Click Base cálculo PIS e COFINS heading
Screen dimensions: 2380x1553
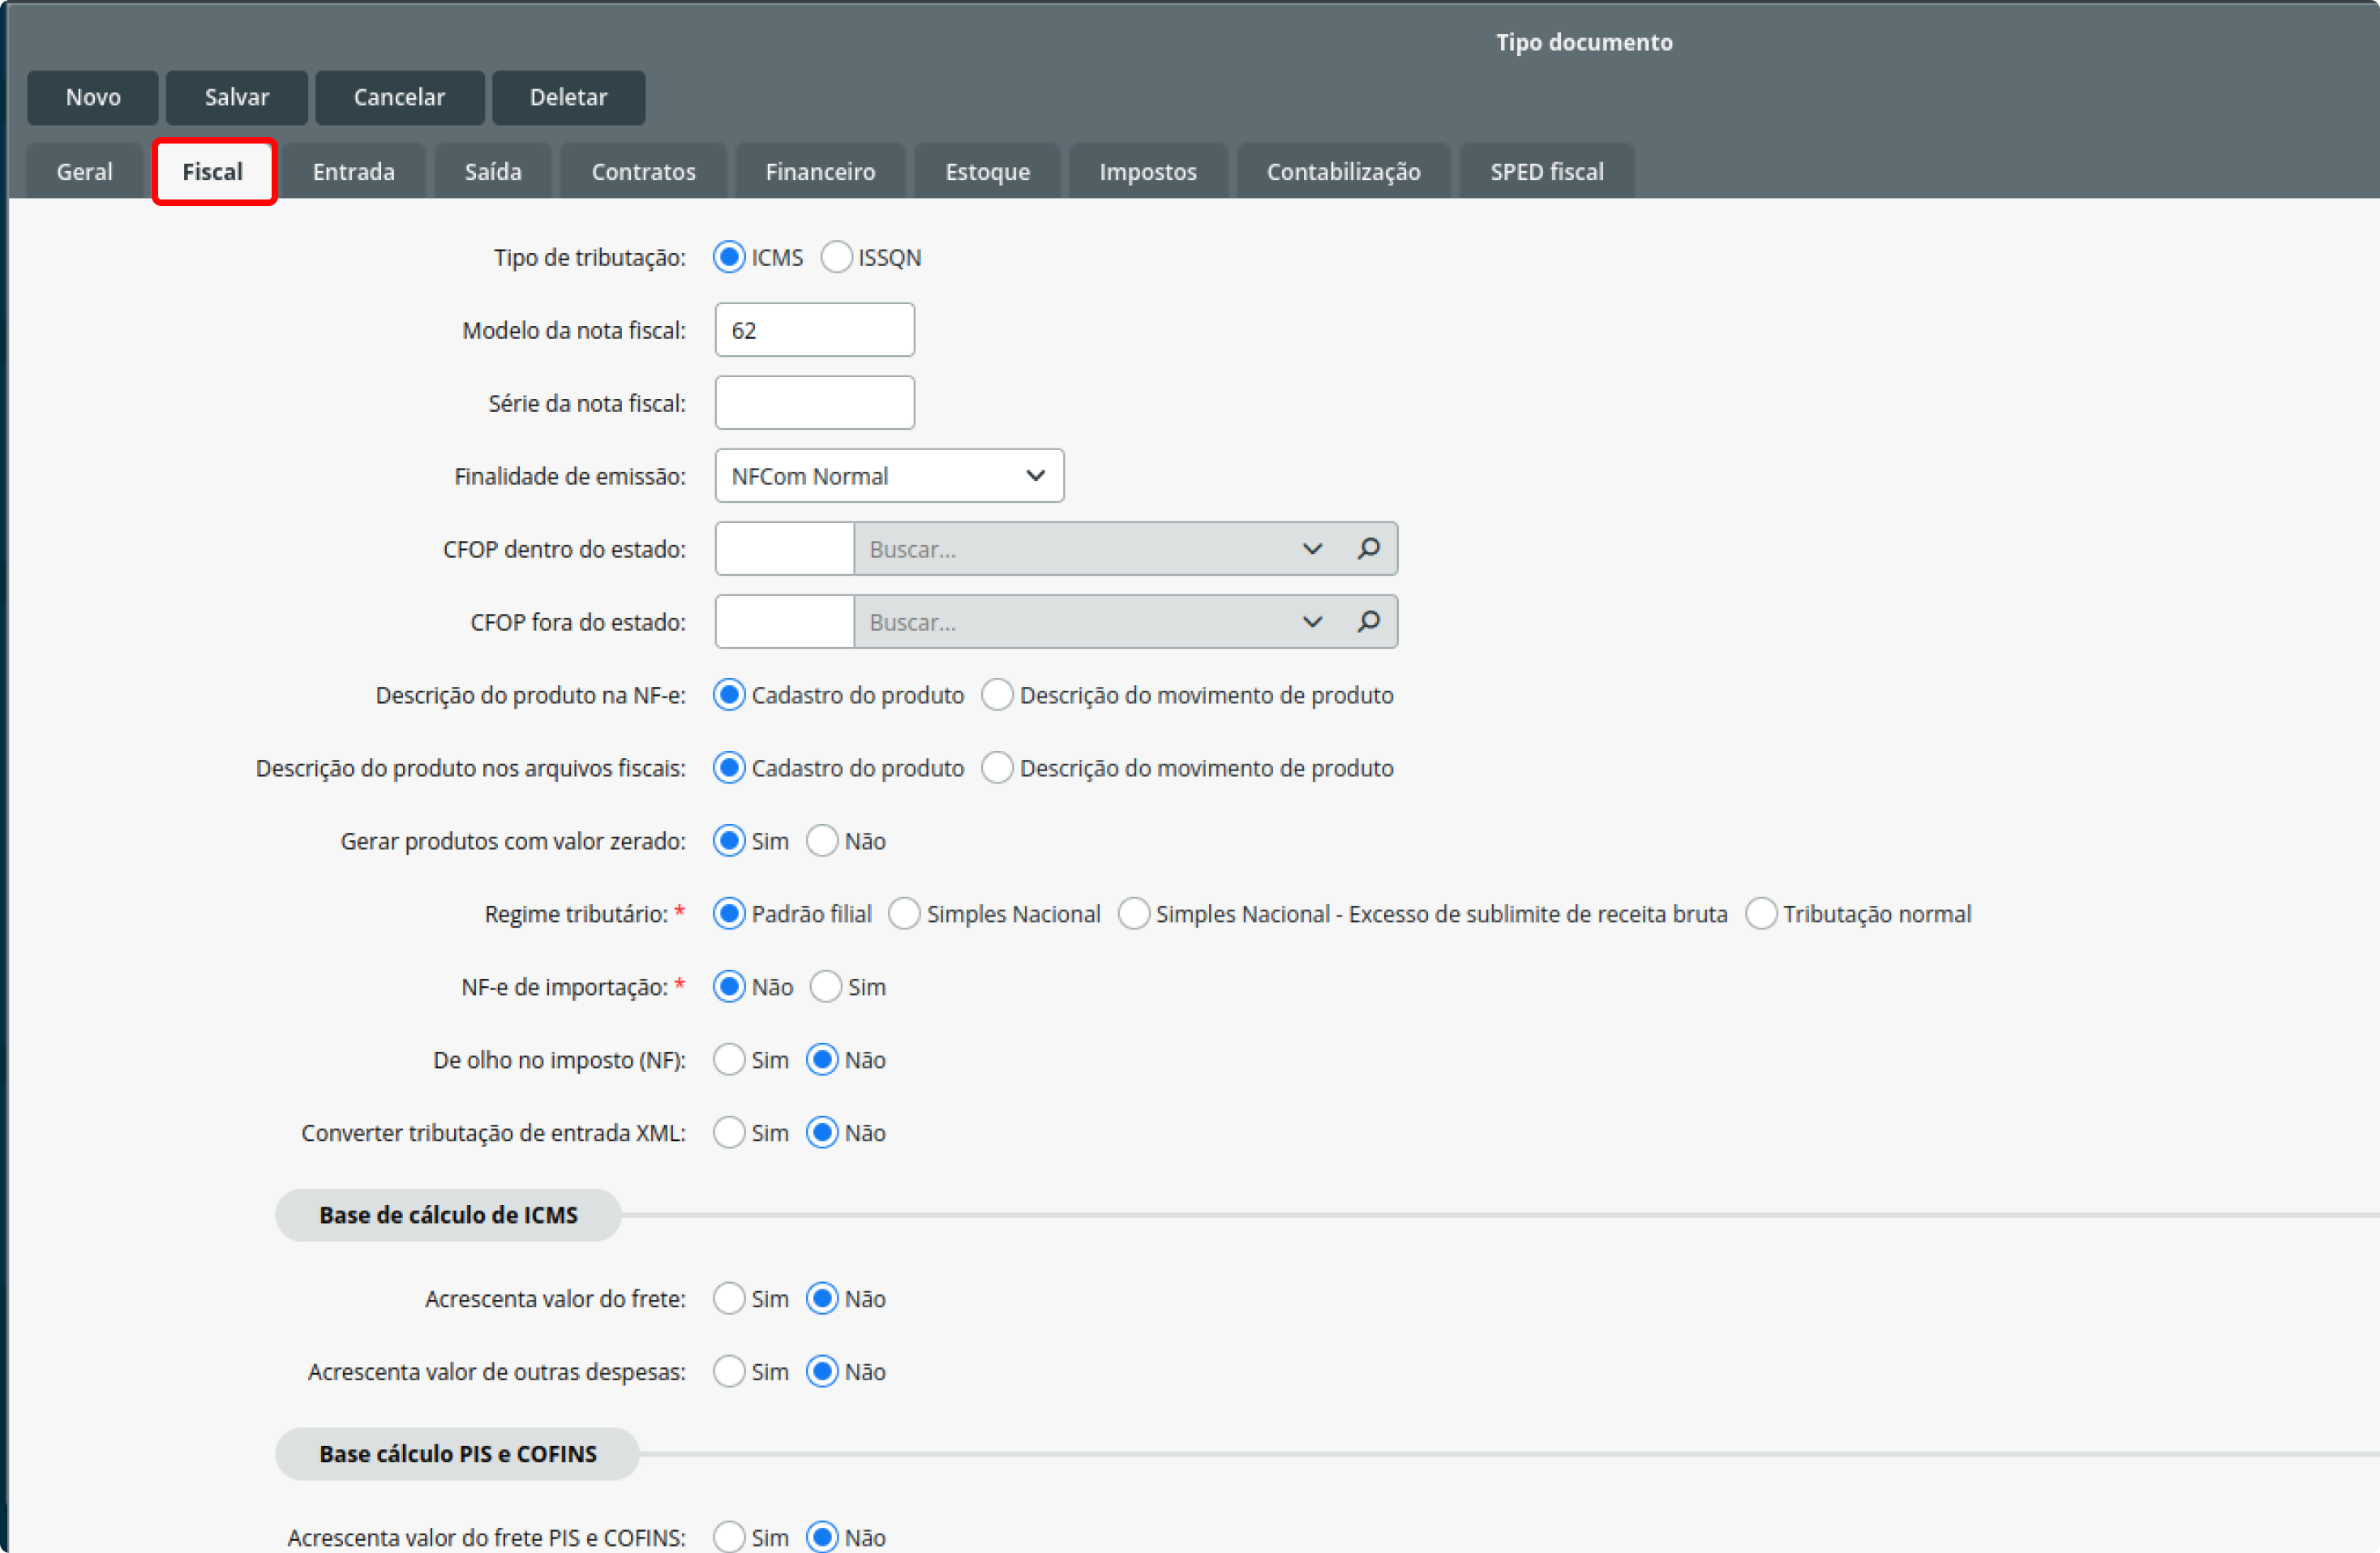pyautogui.click(x=458, y=1453)
